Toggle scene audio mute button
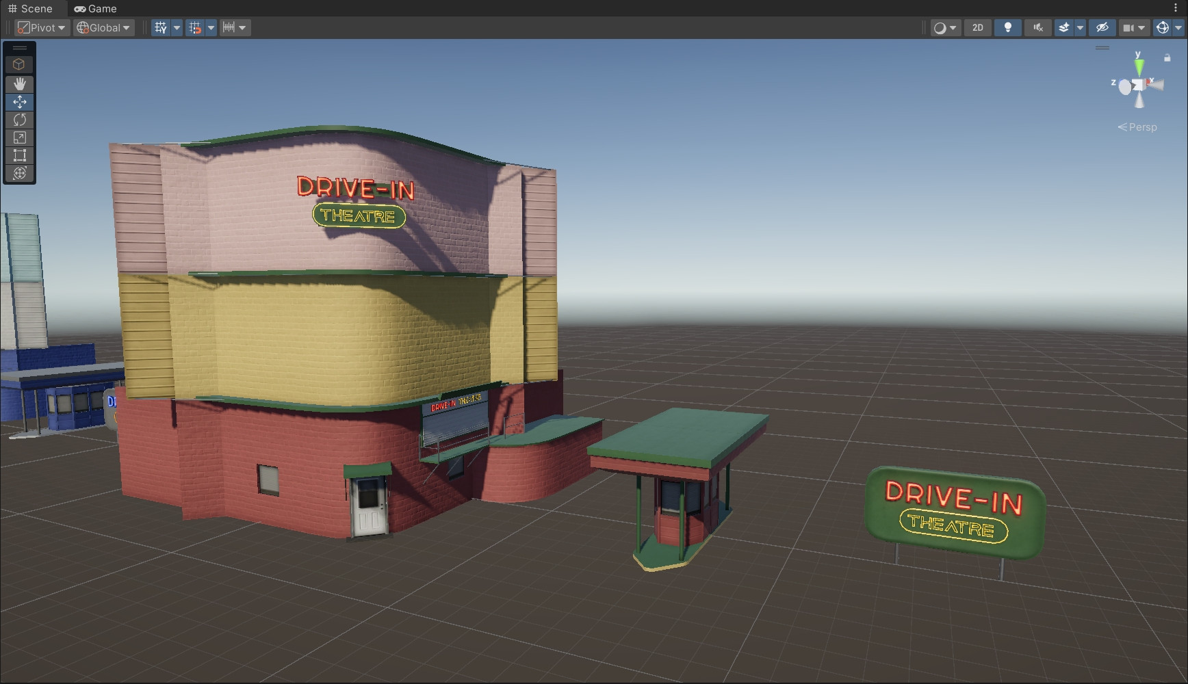 click(1037, 27)
